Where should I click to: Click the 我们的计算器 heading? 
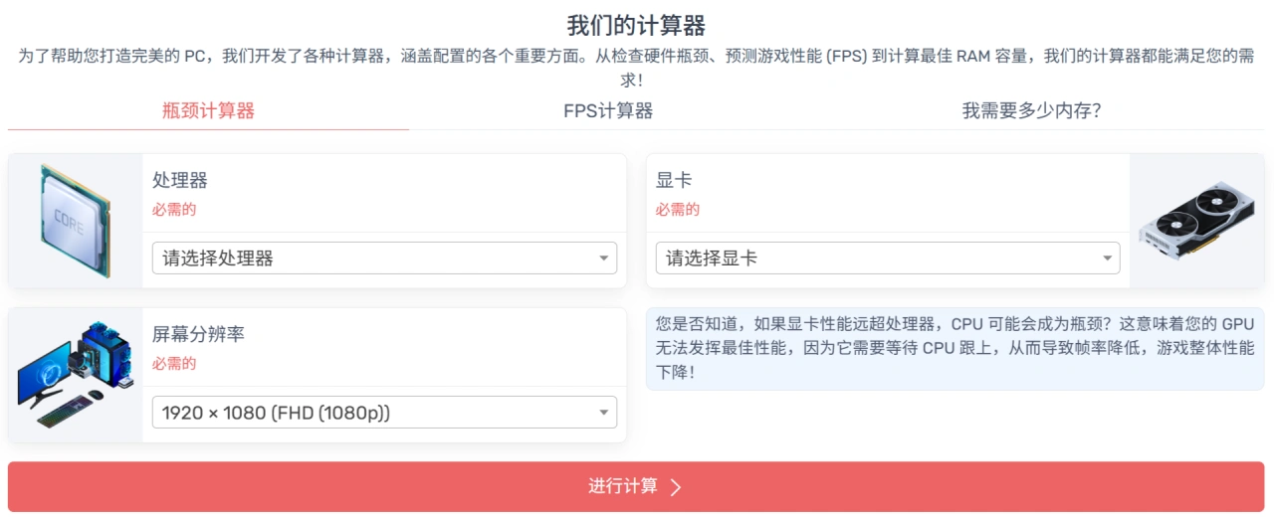(636, 25)
